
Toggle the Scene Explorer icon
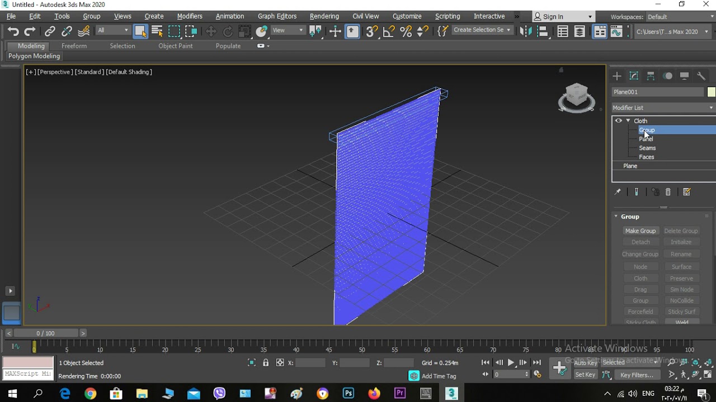(x=563, y=32)
